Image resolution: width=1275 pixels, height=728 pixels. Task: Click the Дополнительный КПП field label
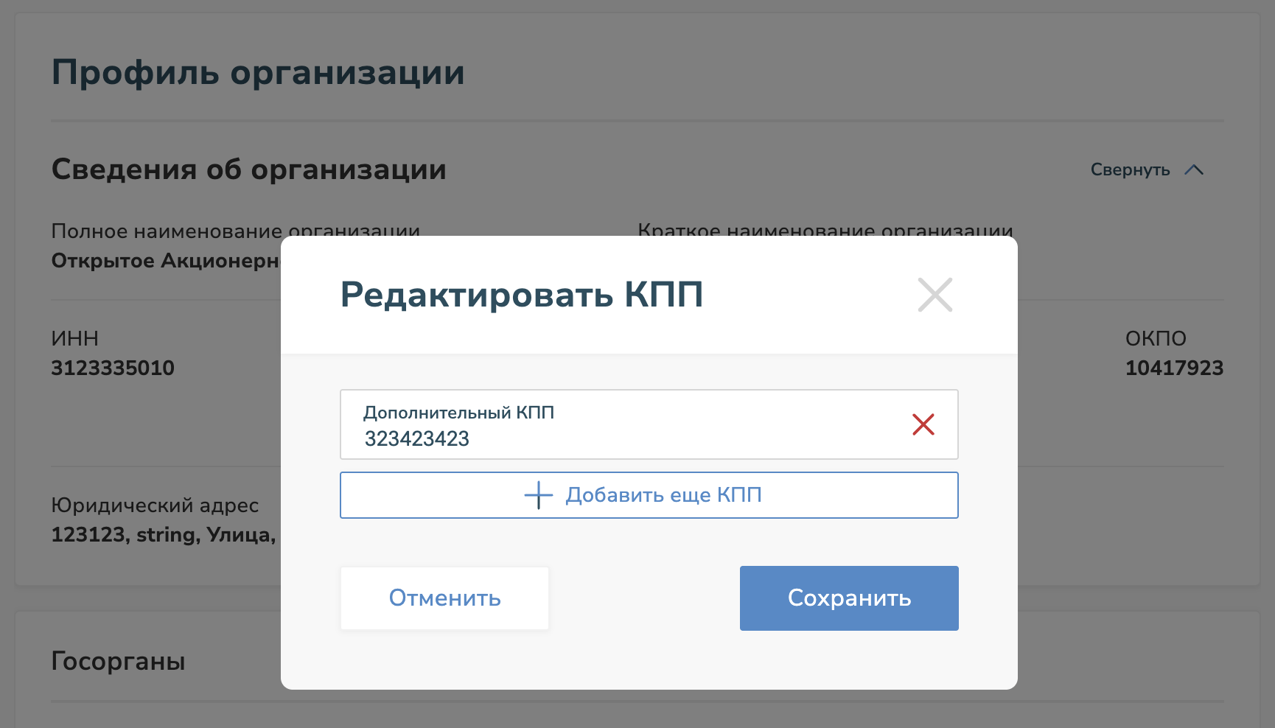point(458,413)
